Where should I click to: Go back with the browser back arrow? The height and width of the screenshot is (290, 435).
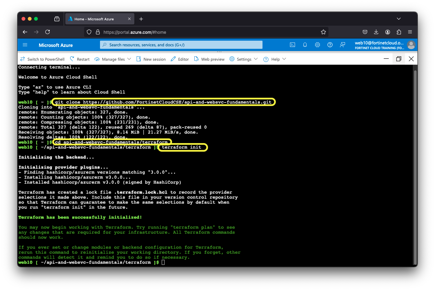click(25, 32)
